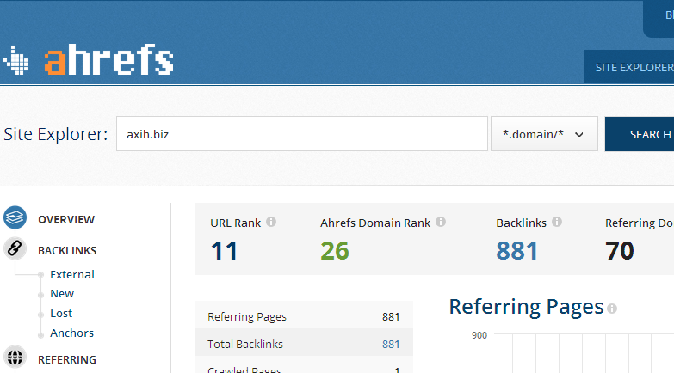Viewport: 674px width, 373px height.
Task: Click the Total Backlinks row label
Action: [x=245, y=345]
